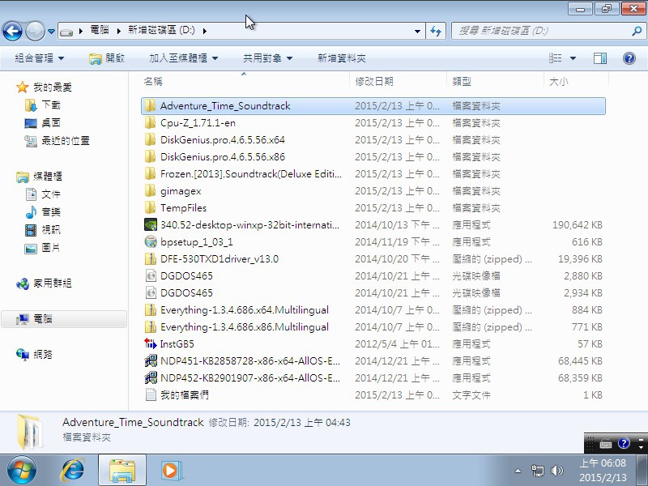Click the Adventure_Time_Soundtrack details pane thumbnail
The image size is (648, 486).
(x=30, y=432)
